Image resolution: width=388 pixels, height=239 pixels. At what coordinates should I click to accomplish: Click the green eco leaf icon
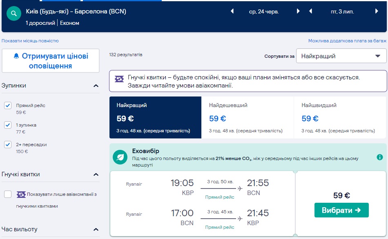[120, 157]
